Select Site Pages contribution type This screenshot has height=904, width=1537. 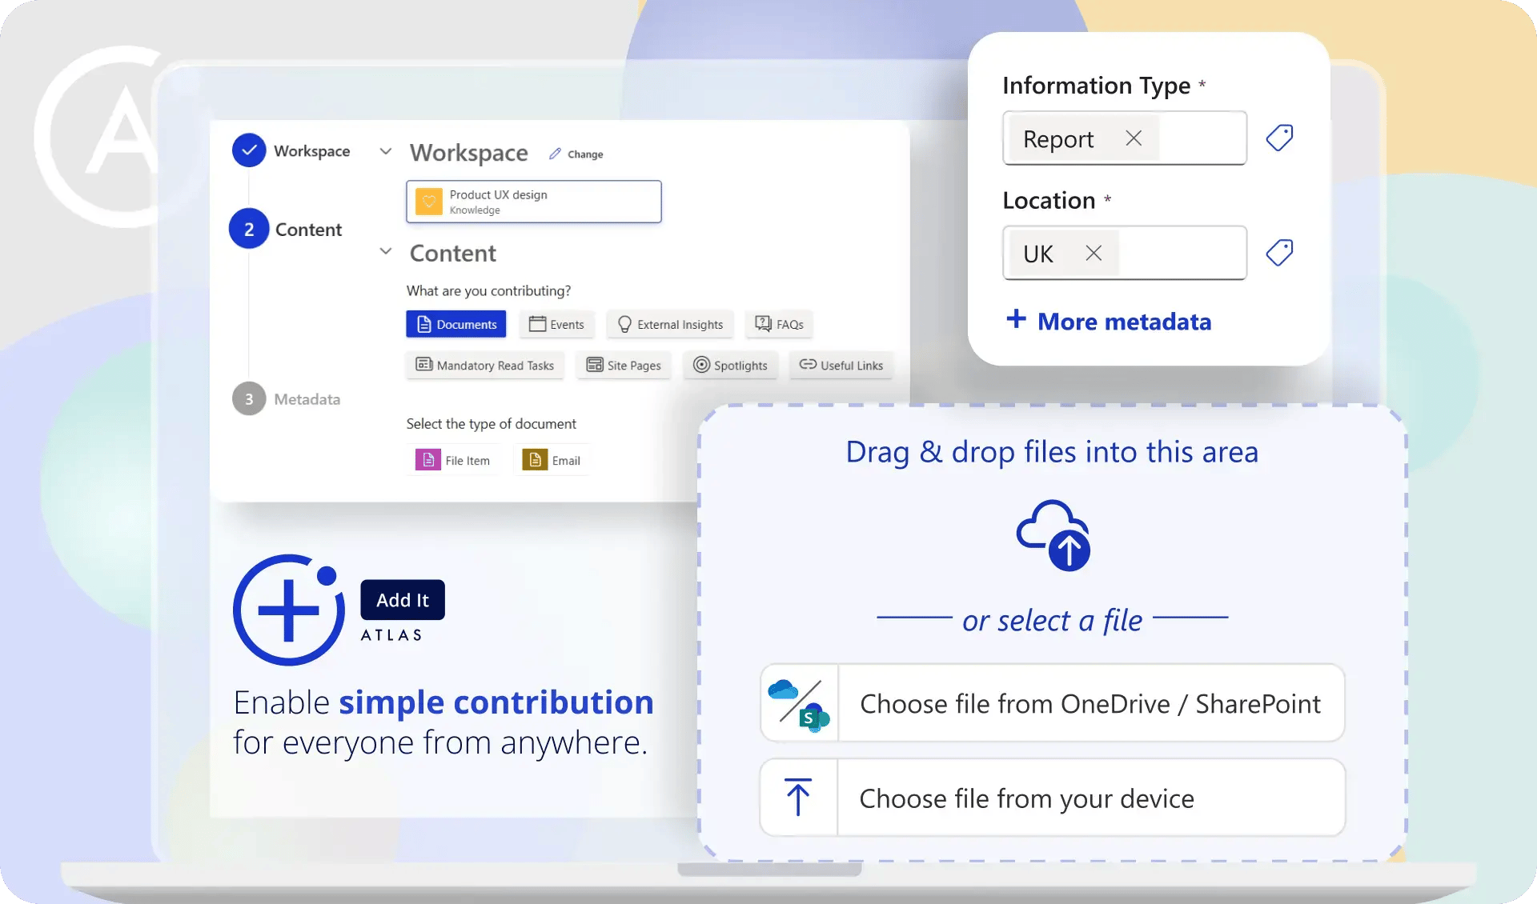[624, 366]
